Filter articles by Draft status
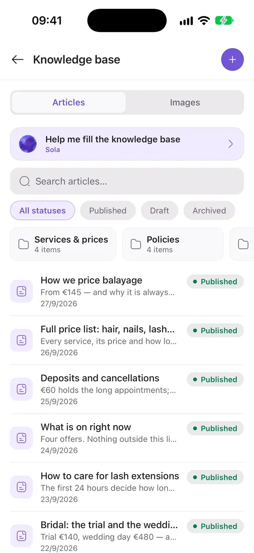Image resolution: width=254 pixels, height=553 pixels. click(160, 211)
